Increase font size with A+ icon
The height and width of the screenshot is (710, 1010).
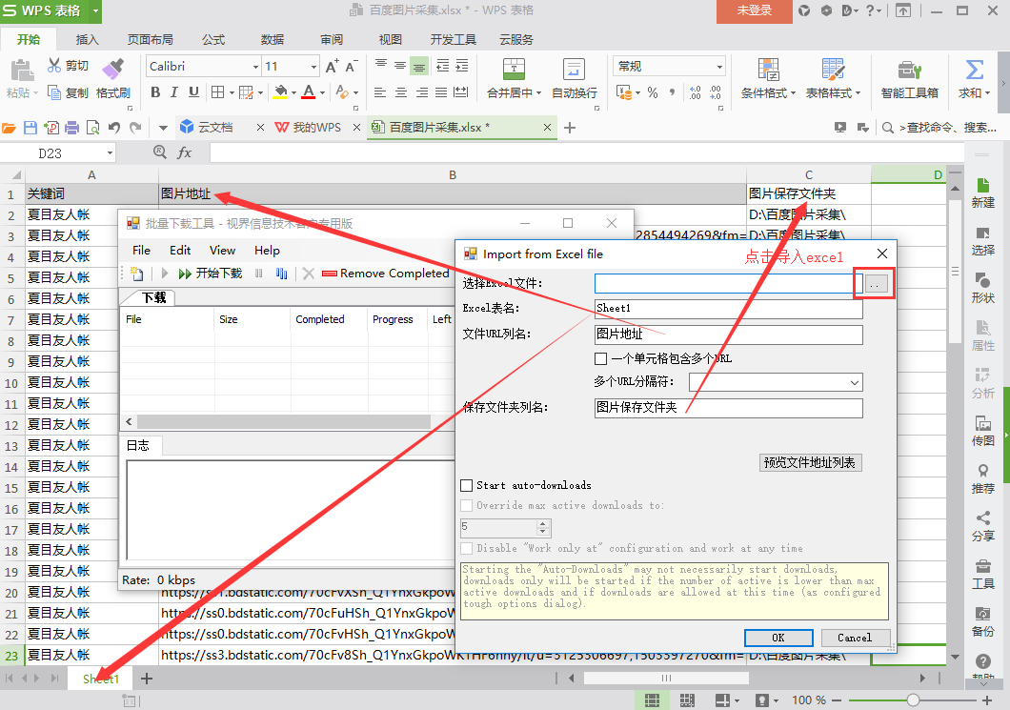tap(332, 67)
